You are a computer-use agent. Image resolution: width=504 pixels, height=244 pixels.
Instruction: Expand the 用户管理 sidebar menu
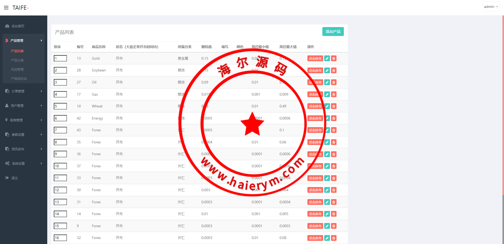click(24, 106)
